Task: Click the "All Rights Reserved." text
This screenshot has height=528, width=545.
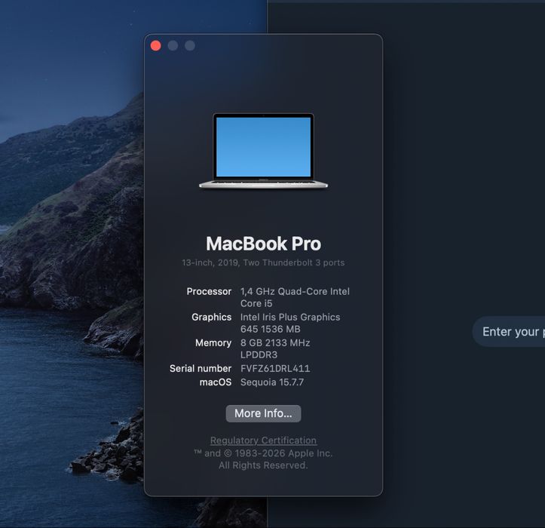Action: pyautogui.click(x=263, y=465)
